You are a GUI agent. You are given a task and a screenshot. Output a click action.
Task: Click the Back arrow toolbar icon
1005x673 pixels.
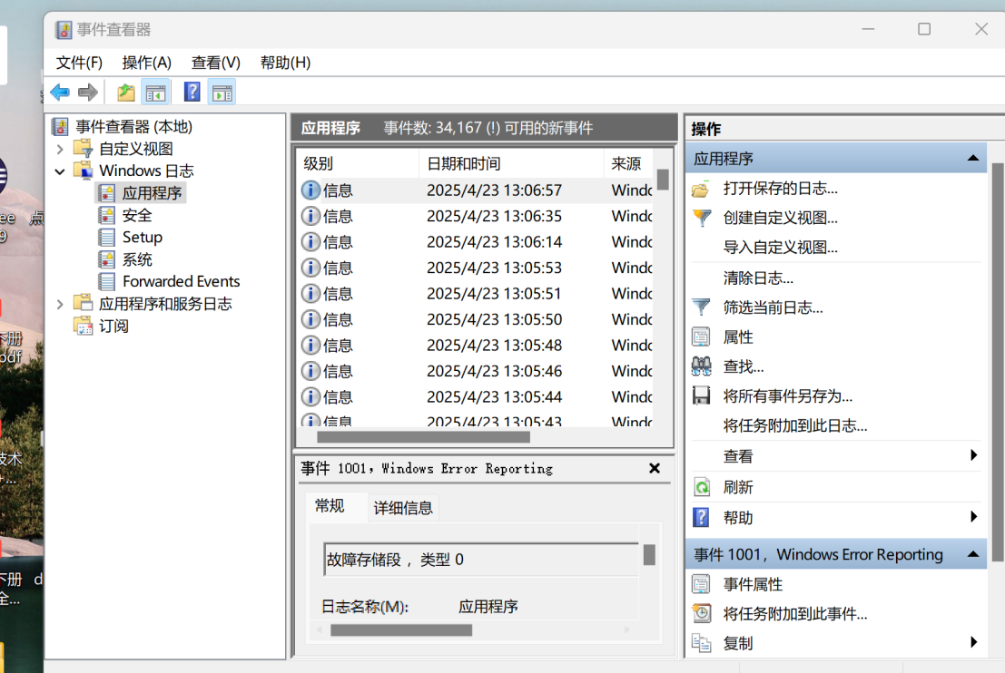(x=60, y=93)
